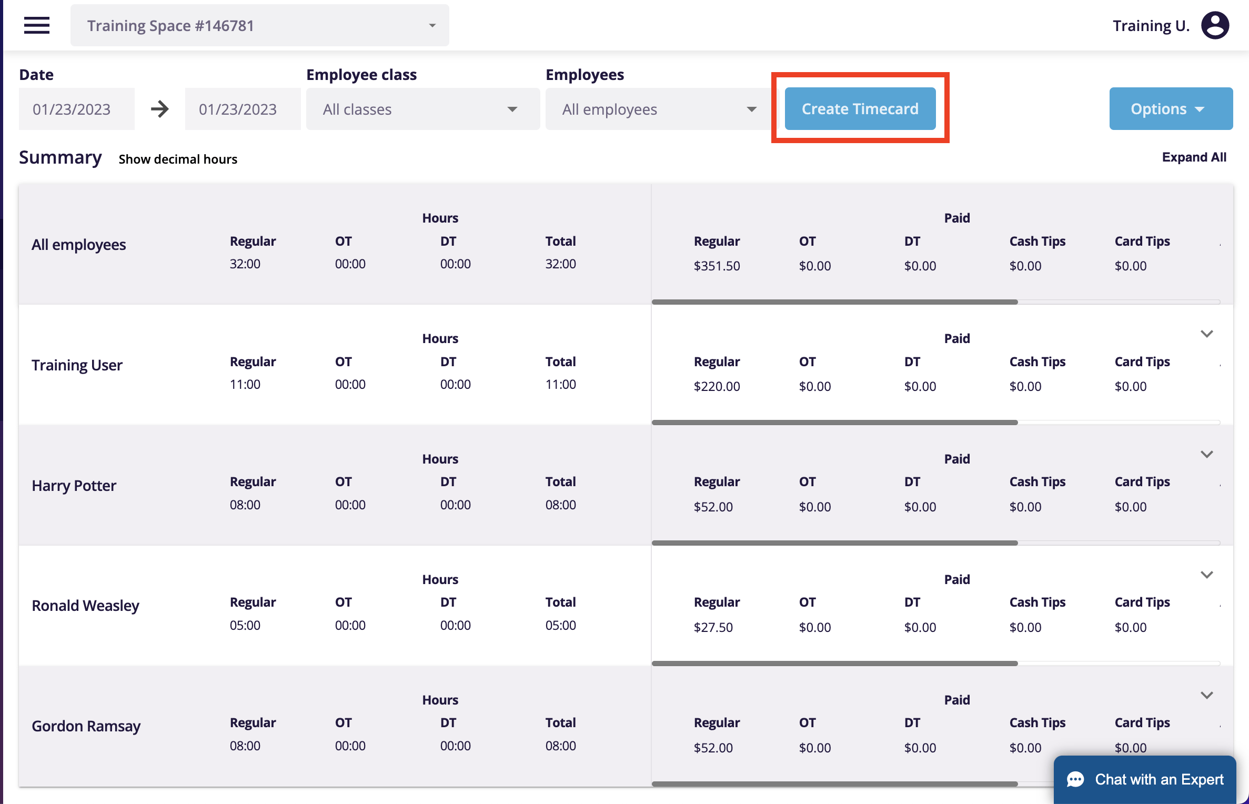The image size is (1249, 804).
Task: Click the arrow between the dates
Action: pyautogui.click(x=159, y=109)
